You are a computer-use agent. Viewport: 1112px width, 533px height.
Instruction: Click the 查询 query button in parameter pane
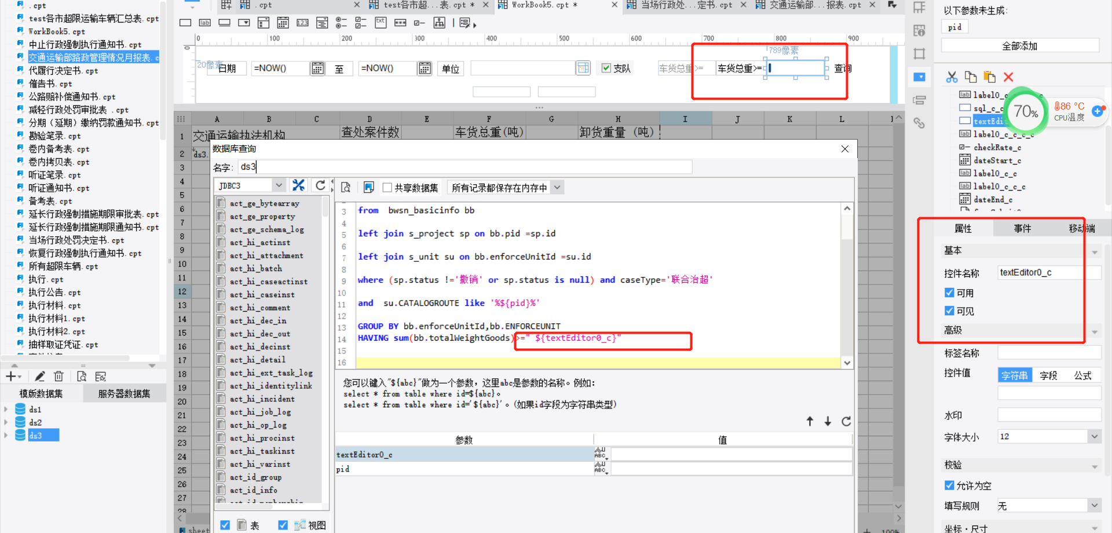tap(843, 68)
